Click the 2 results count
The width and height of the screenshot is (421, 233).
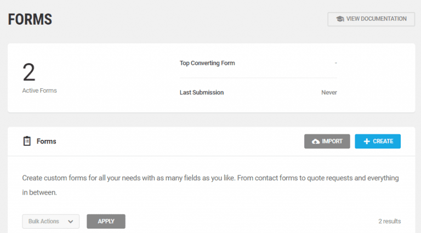click(389, 221)
